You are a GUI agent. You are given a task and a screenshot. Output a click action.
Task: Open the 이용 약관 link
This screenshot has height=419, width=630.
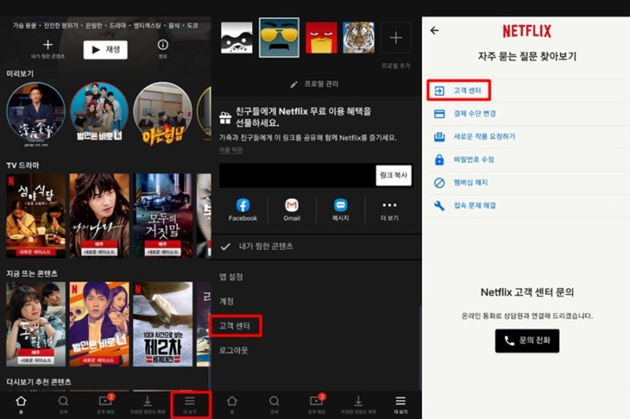point(231,150)
